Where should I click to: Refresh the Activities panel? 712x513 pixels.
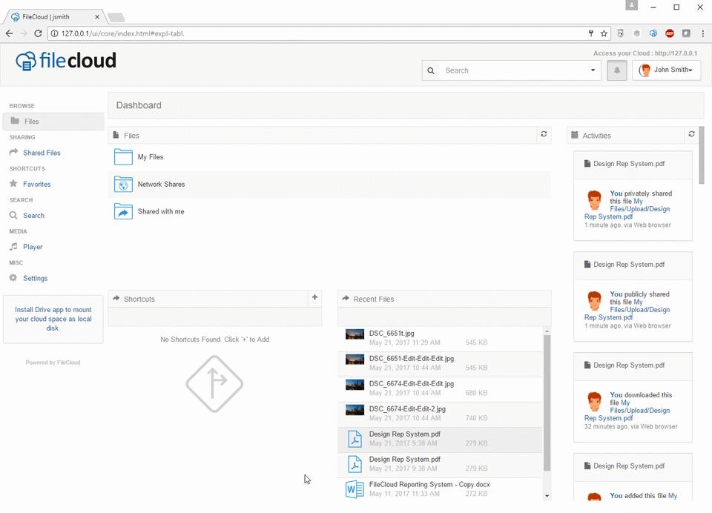(x=691, y=134)
